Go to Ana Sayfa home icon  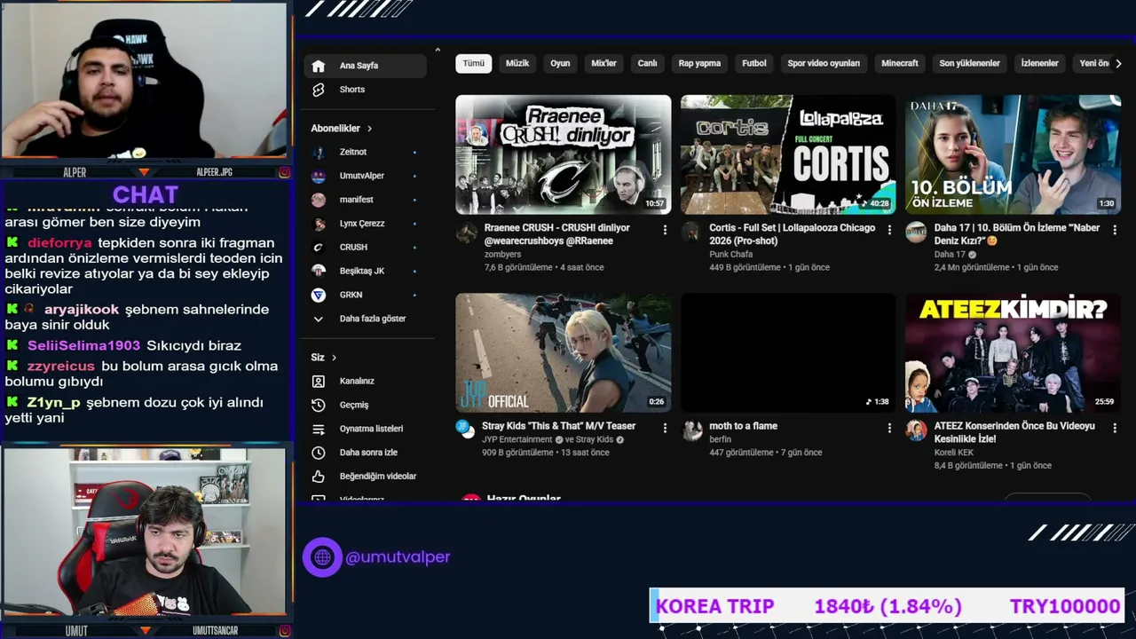319,66
